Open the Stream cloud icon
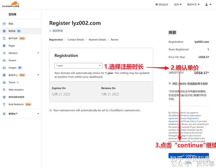 4,60
